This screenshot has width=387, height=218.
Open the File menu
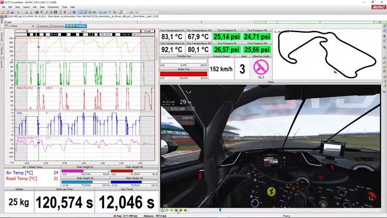point(4,7)
